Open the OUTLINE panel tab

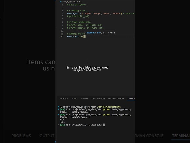click(85, 99)
